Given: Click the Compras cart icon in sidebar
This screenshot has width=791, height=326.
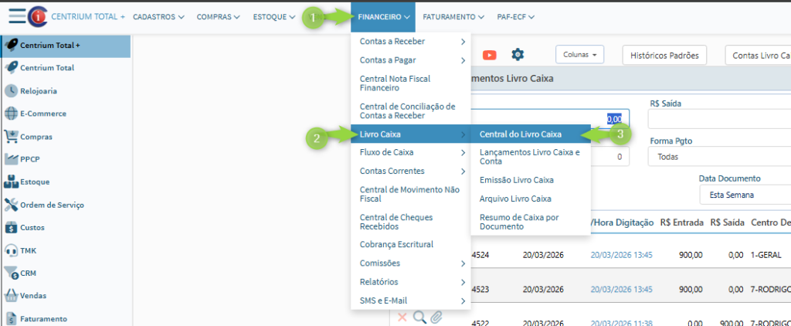Looking at the screenshot, I should pyautogui.click(x=12, y=137).
